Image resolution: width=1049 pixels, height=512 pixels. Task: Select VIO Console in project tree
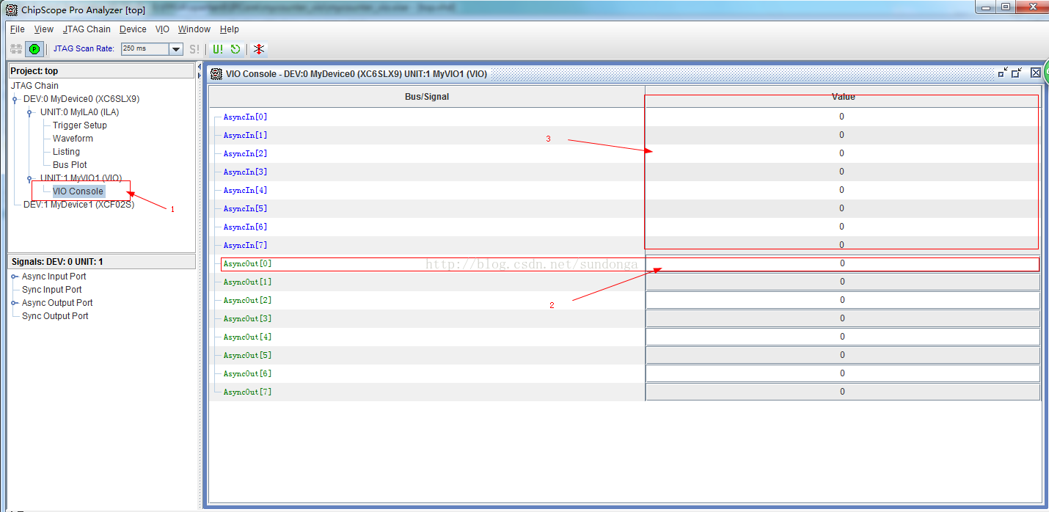pyautogui.click(x=78, y=191)
